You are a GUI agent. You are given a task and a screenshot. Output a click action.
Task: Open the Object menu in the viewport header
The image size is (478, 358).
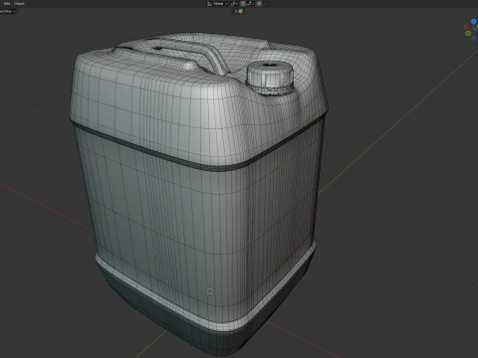pos(19,4)
